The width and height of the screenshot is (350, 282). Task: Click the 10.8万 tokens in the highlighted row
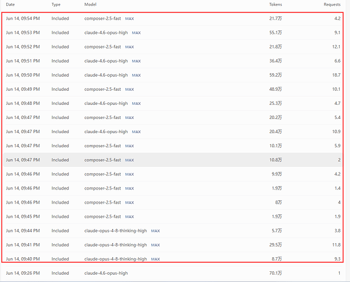pos(275,160)
